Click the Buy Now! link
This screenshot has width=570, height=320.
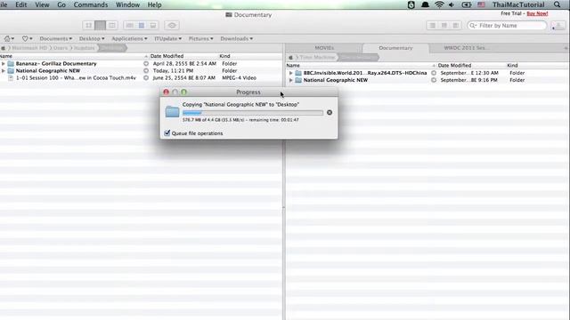pyautogui.click(x=537, y=13)
